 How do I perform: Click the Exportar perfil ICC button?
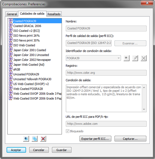95,139
